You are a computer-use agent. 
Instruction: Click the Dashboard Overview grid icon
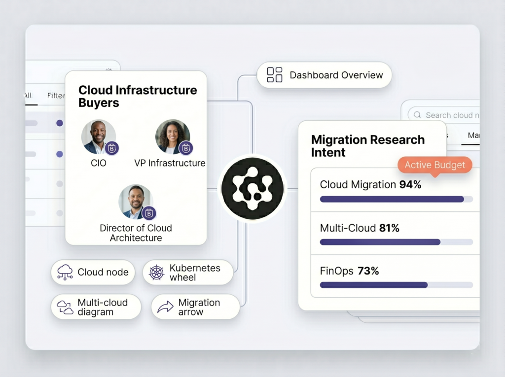coord(275,75)
